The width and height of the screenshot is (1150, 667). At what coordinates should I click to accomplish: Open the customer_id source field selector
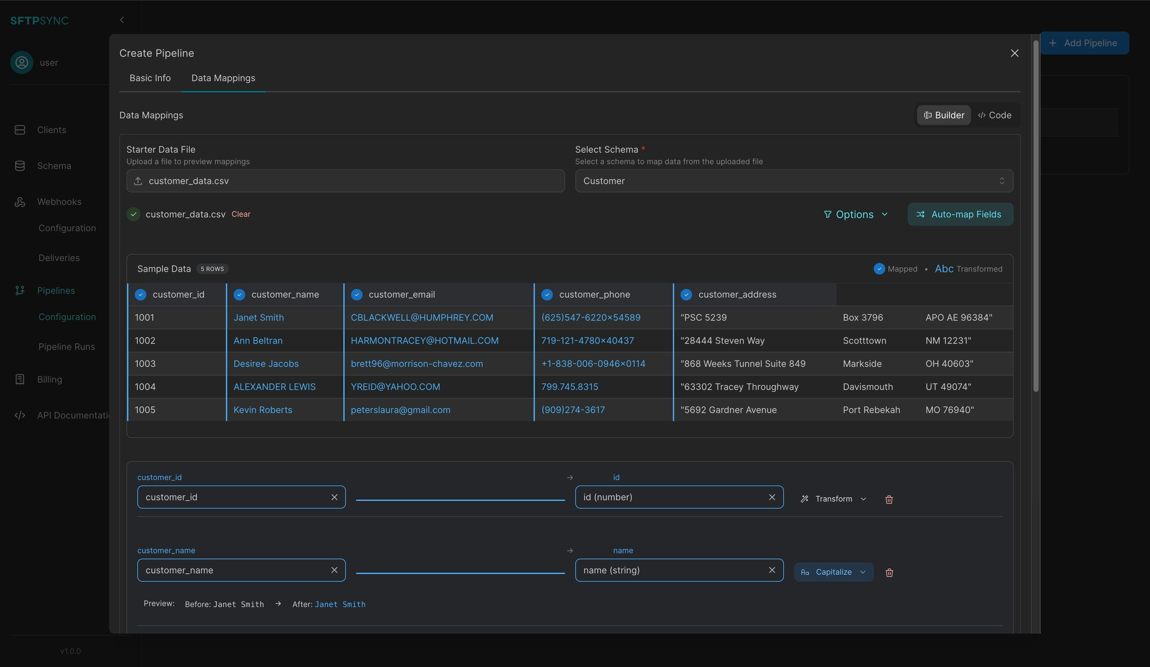click(241, 497)
